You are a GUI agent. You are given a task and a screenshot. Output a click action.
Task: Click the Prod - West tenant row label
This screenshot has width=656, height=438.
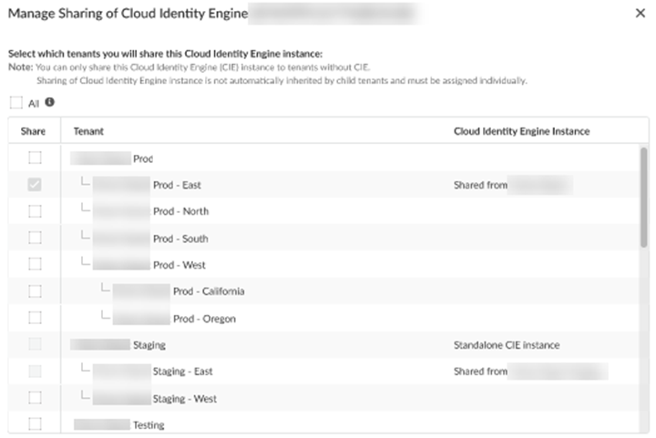[179, 265]
